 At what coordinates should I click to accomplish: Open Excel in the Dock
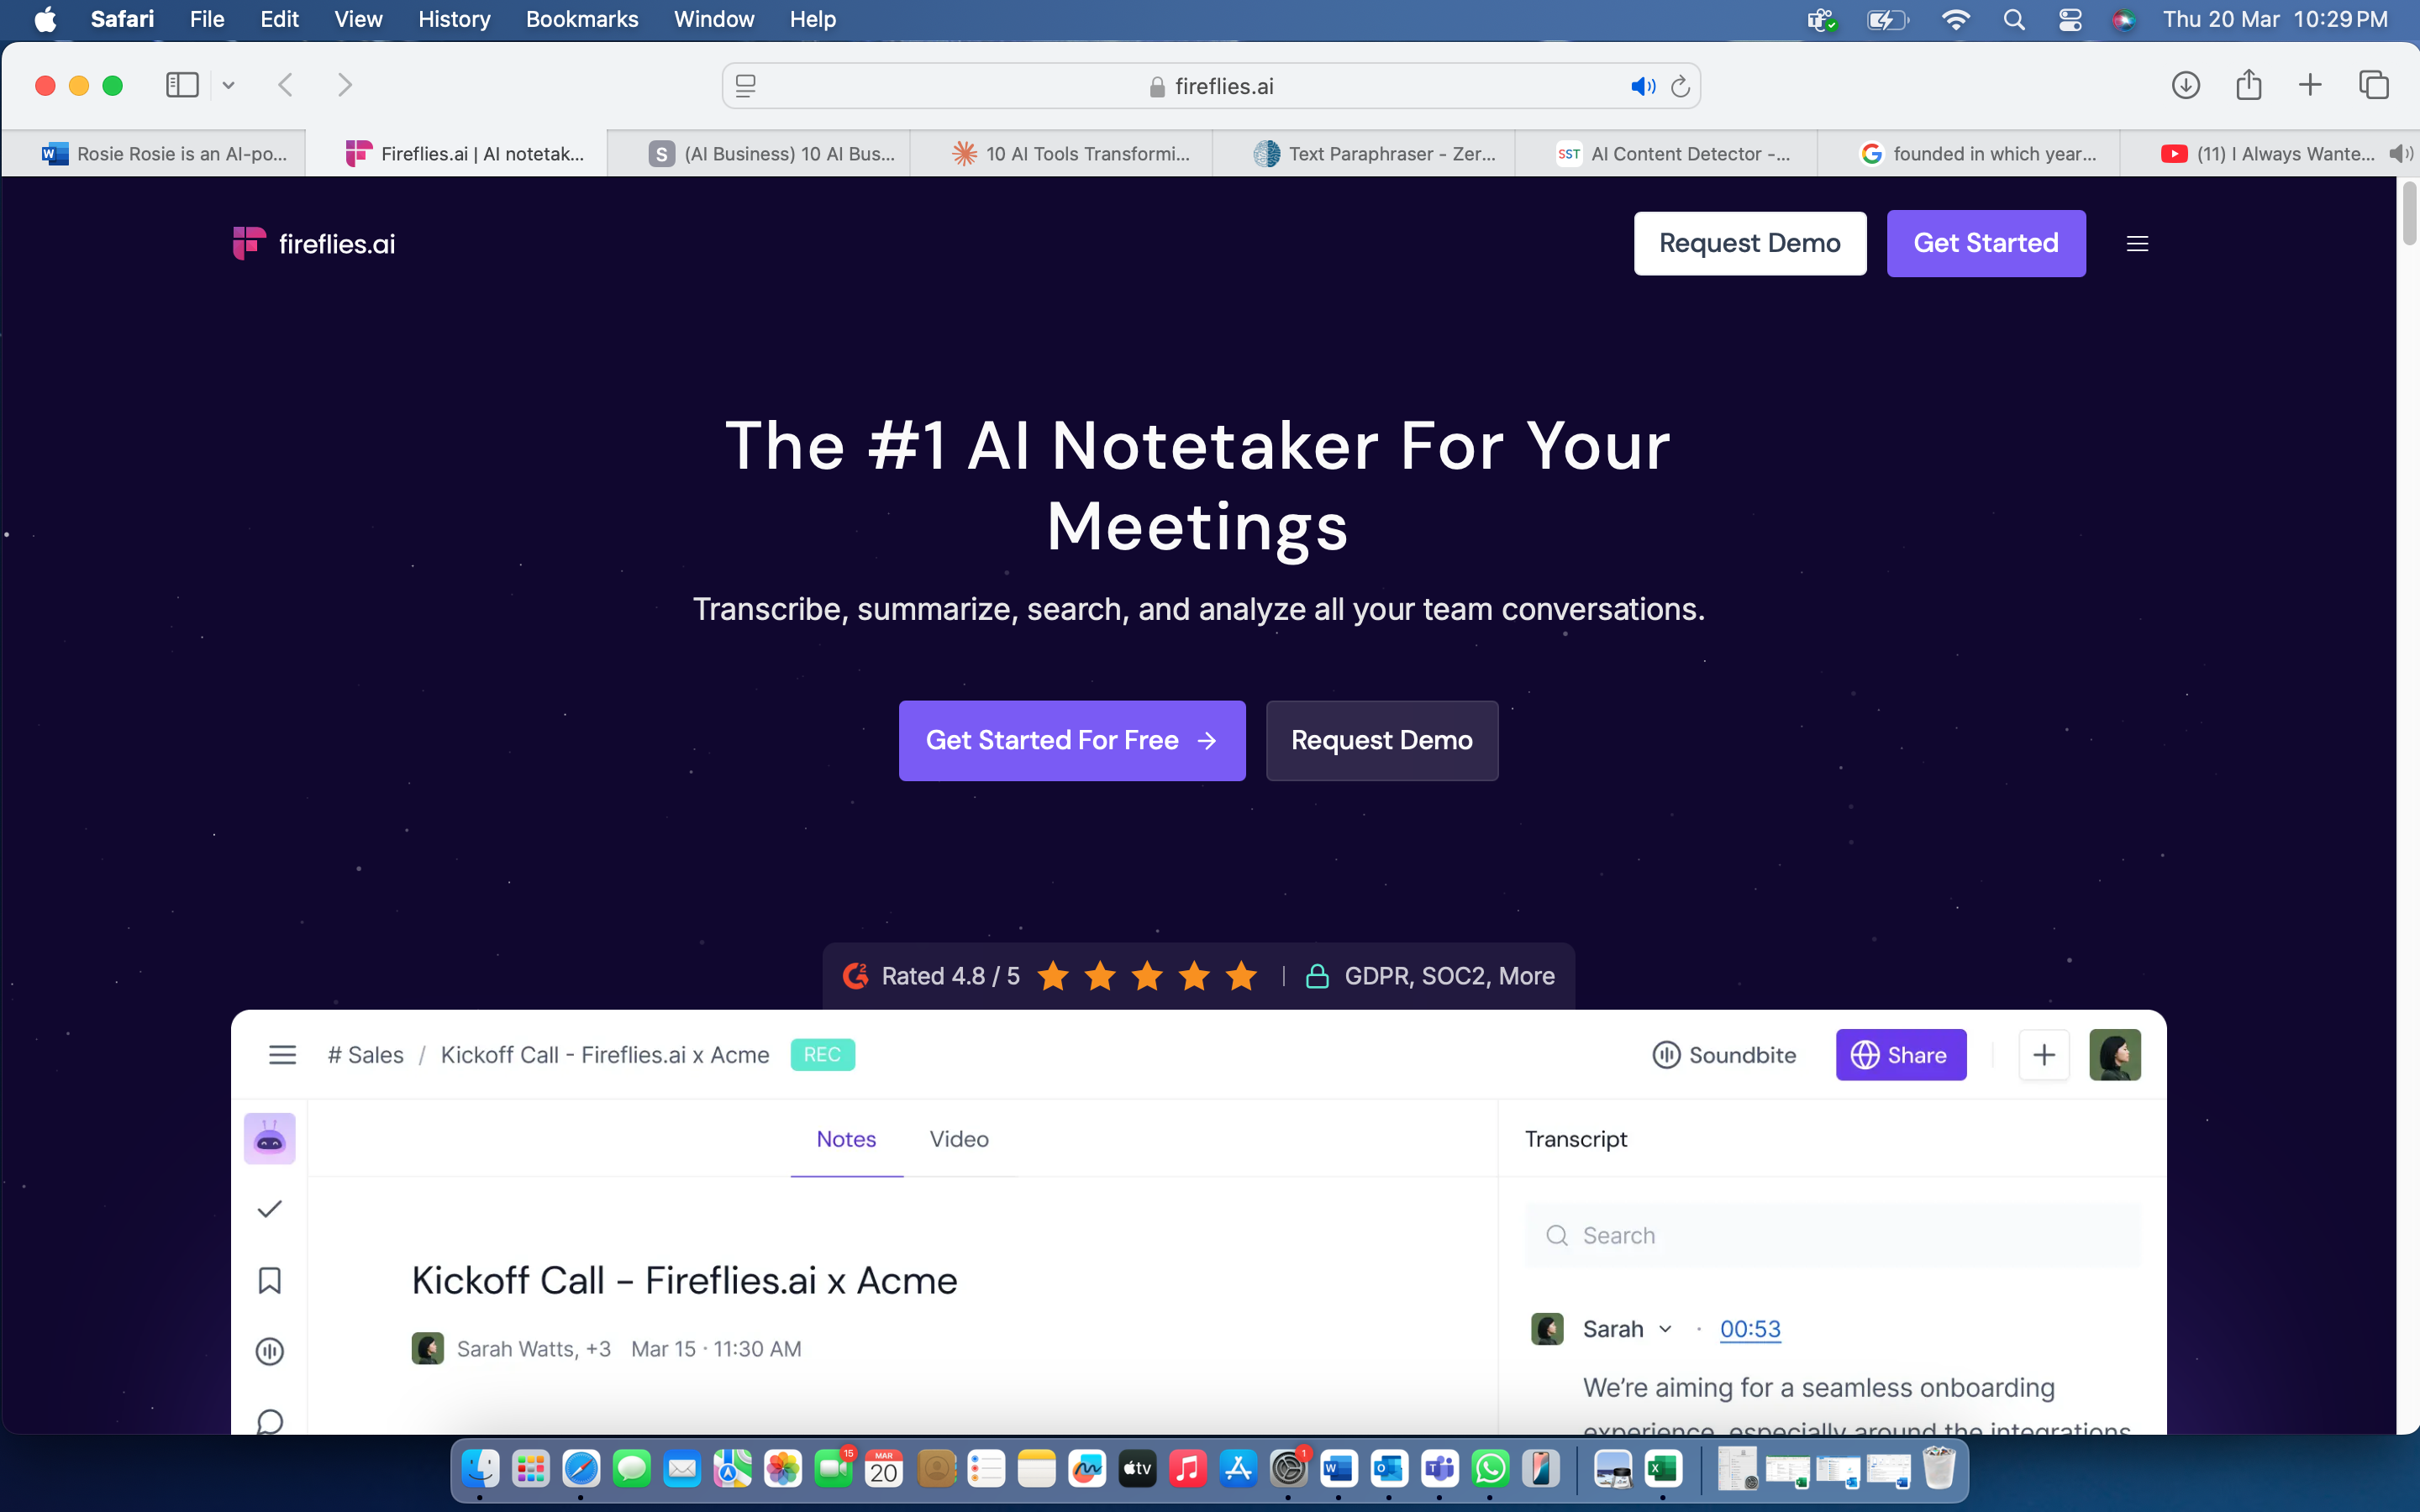[1662, 1468]
